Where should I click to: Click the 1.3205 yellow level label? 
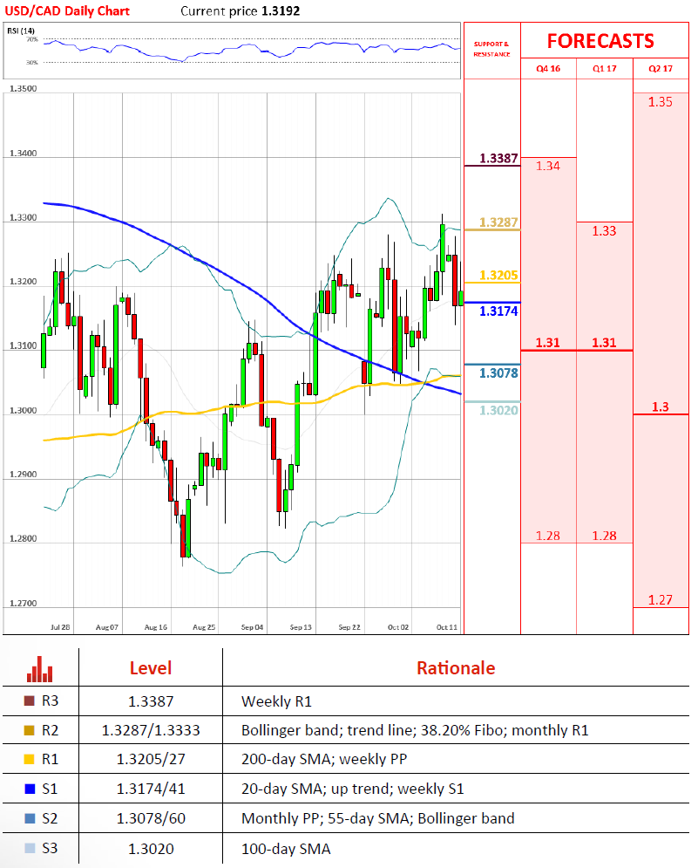(x=498, y=276)
